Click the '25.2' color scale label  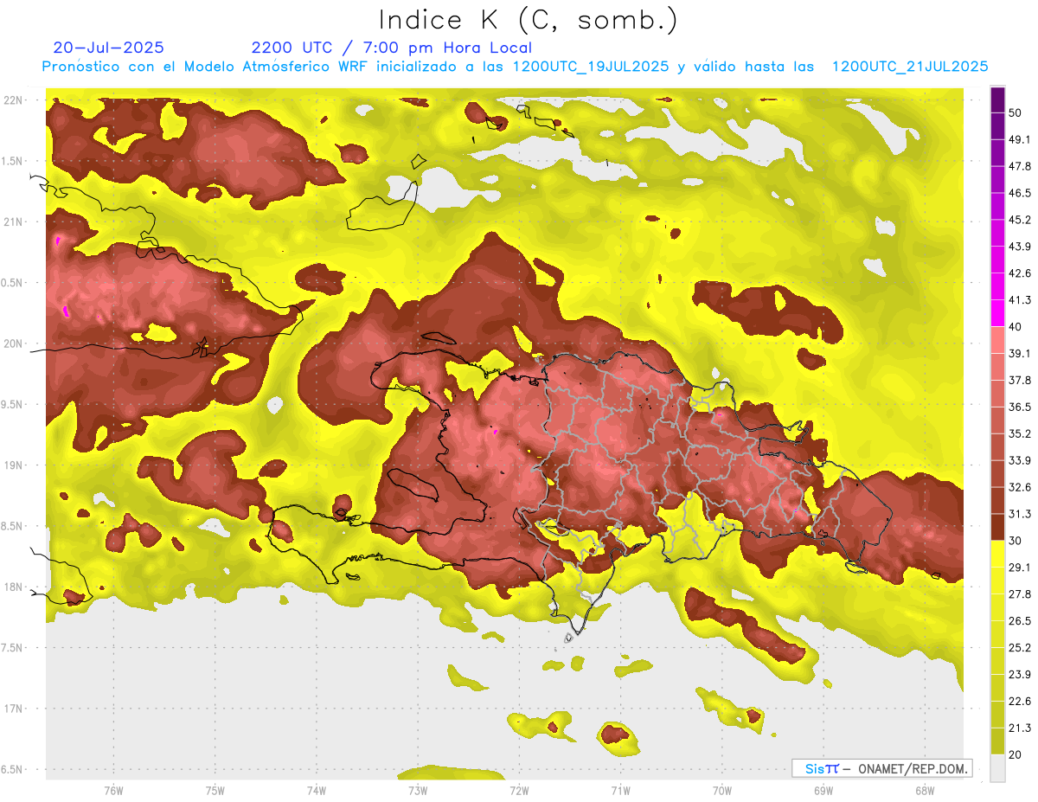point(1020,648)
